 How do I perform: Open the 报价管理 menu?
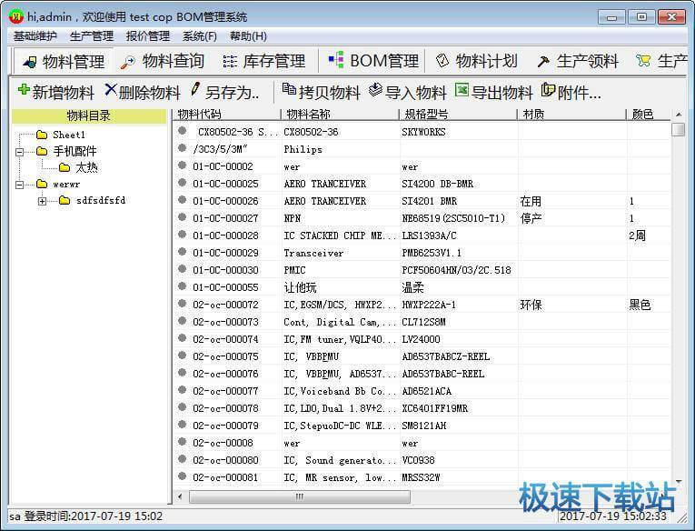pyautogui.click(x=147, y=36)
